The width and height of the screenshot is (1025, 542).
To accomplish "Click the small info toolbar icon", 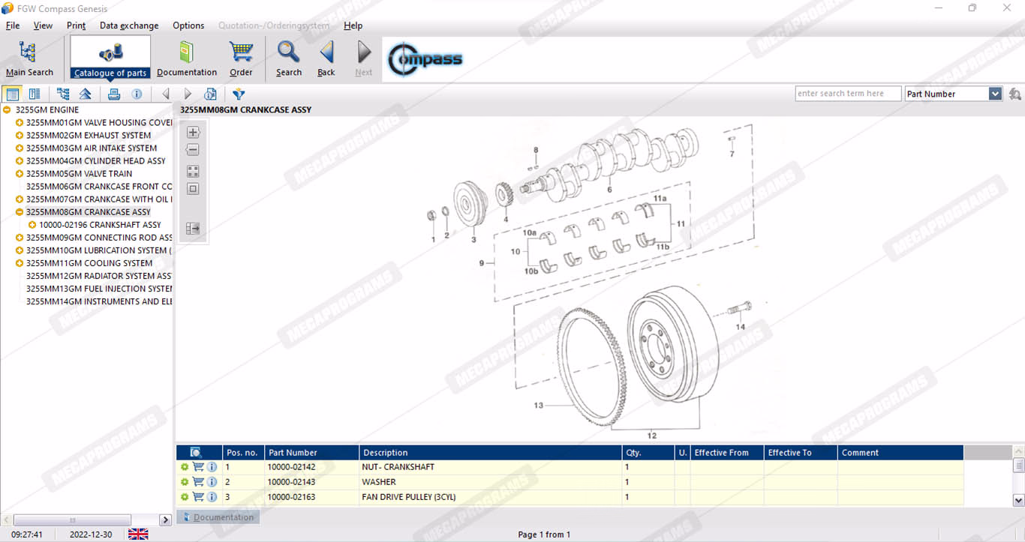I will coord(137,94).
